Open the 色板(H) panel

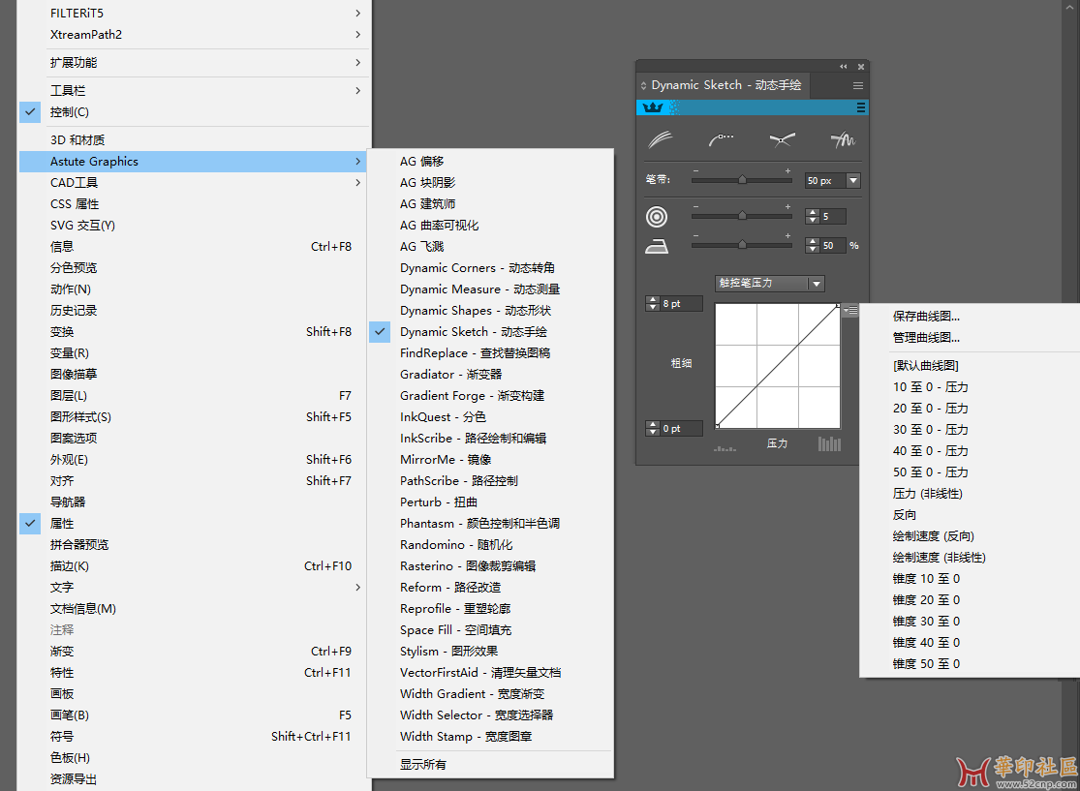pos(195,758)
